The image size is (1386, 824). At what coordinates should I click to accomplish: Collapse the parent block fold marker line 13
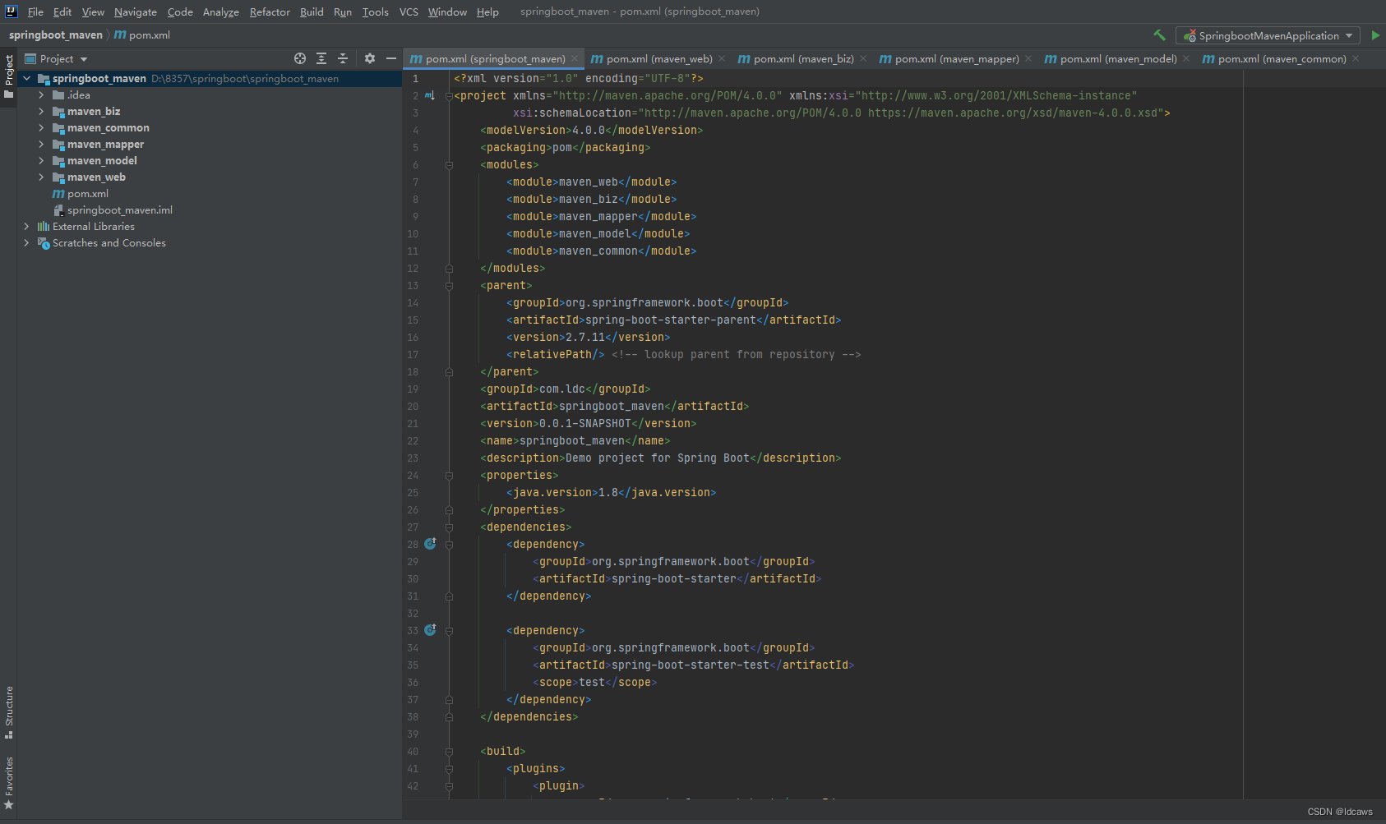(449, 286)
